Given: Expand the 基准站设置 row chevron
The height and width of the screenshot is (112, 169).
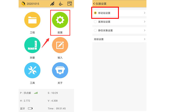Looking at the screenshot, I should (144, 22).
